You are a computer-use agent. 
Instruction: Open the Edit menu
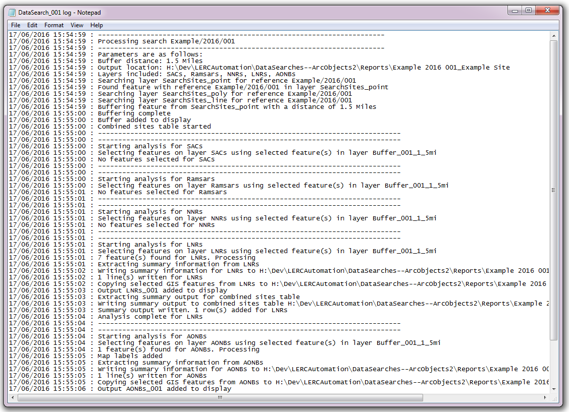(x=32, y=25)
